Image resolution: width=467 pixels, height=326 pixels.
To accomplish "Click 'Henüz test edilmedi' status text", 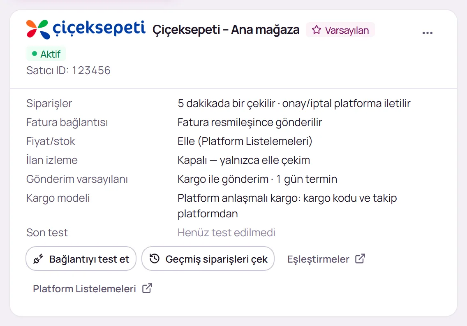I will pos(227,233).
